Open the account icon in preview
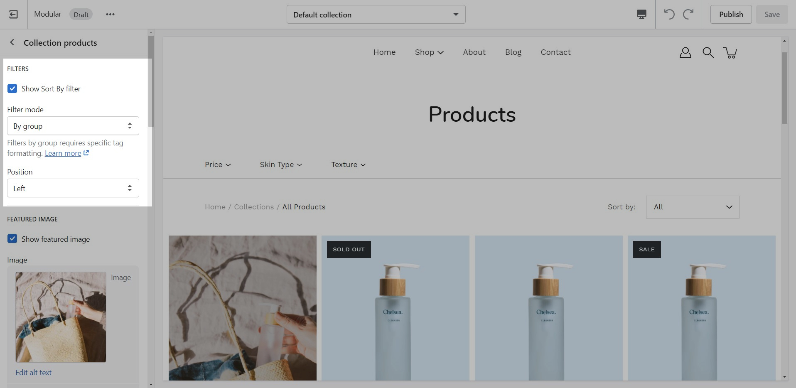The height and width of the screenshot is (388, 796). coord(685,53)
